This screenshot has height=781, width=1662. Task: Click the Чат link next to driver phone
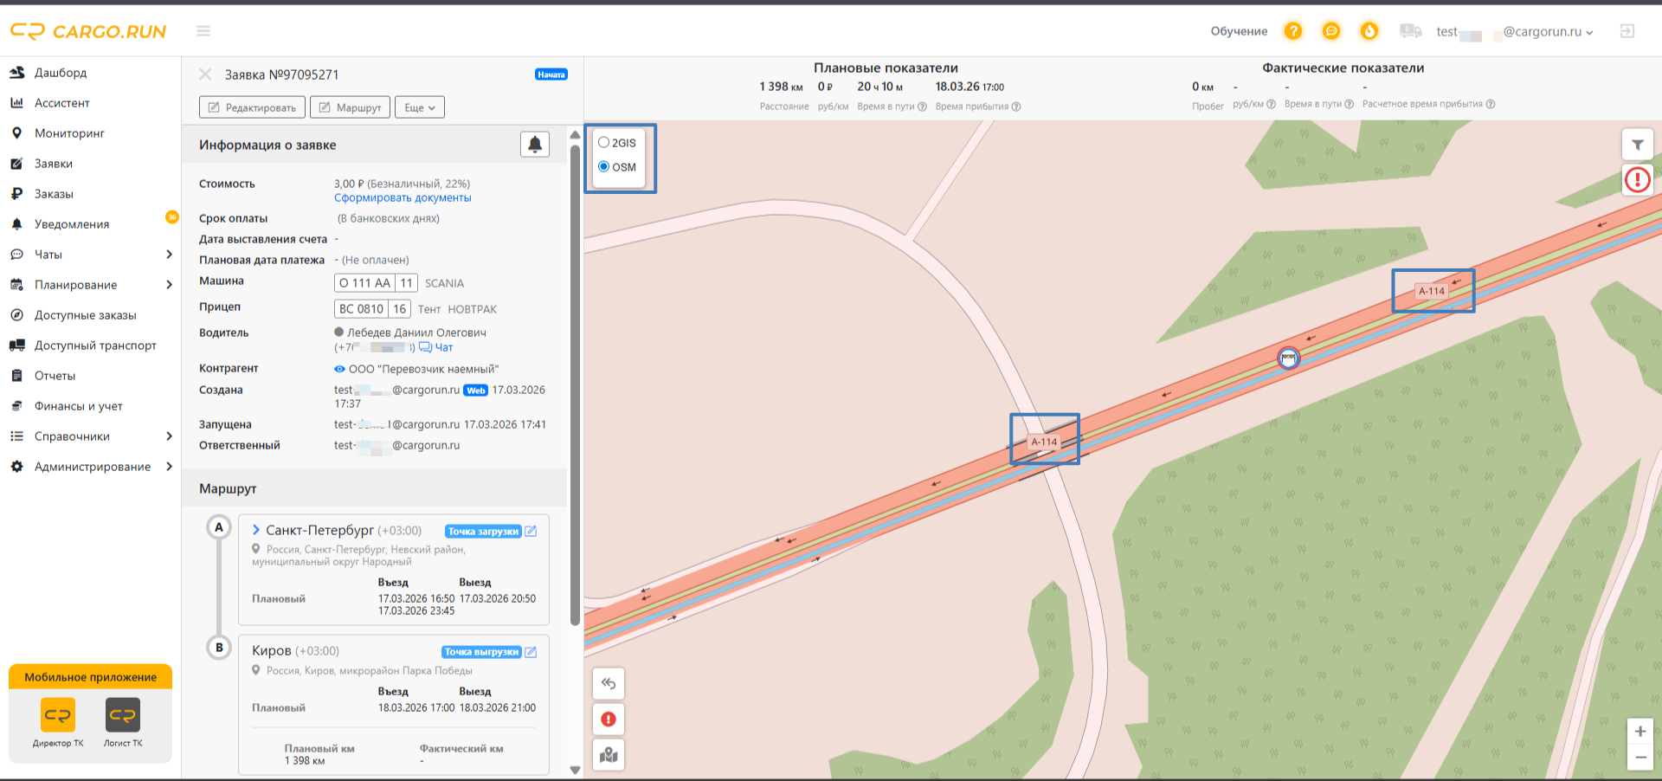click(x=444, y=347)
